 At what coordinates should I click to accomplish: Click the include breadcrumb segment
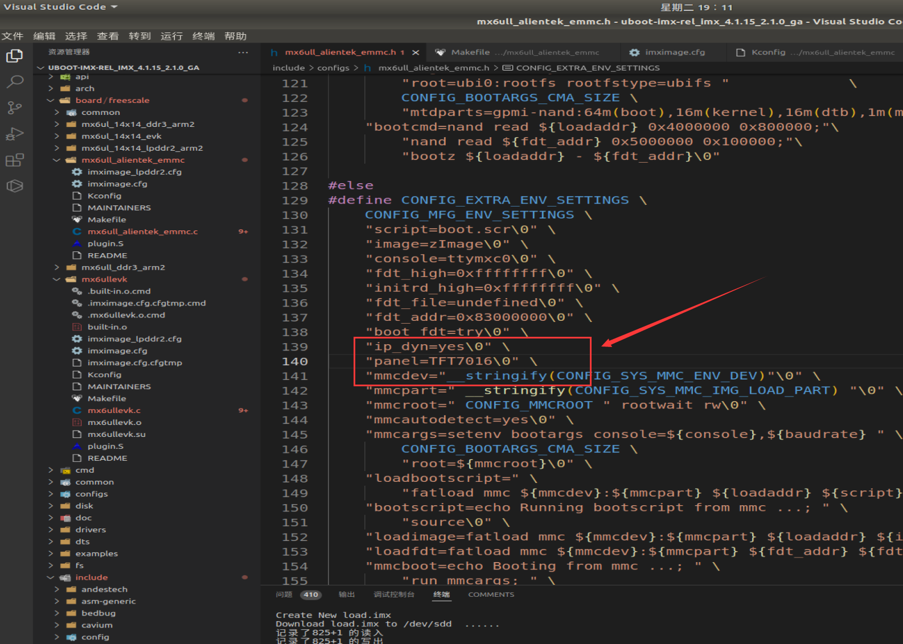(x=289, y=68)
